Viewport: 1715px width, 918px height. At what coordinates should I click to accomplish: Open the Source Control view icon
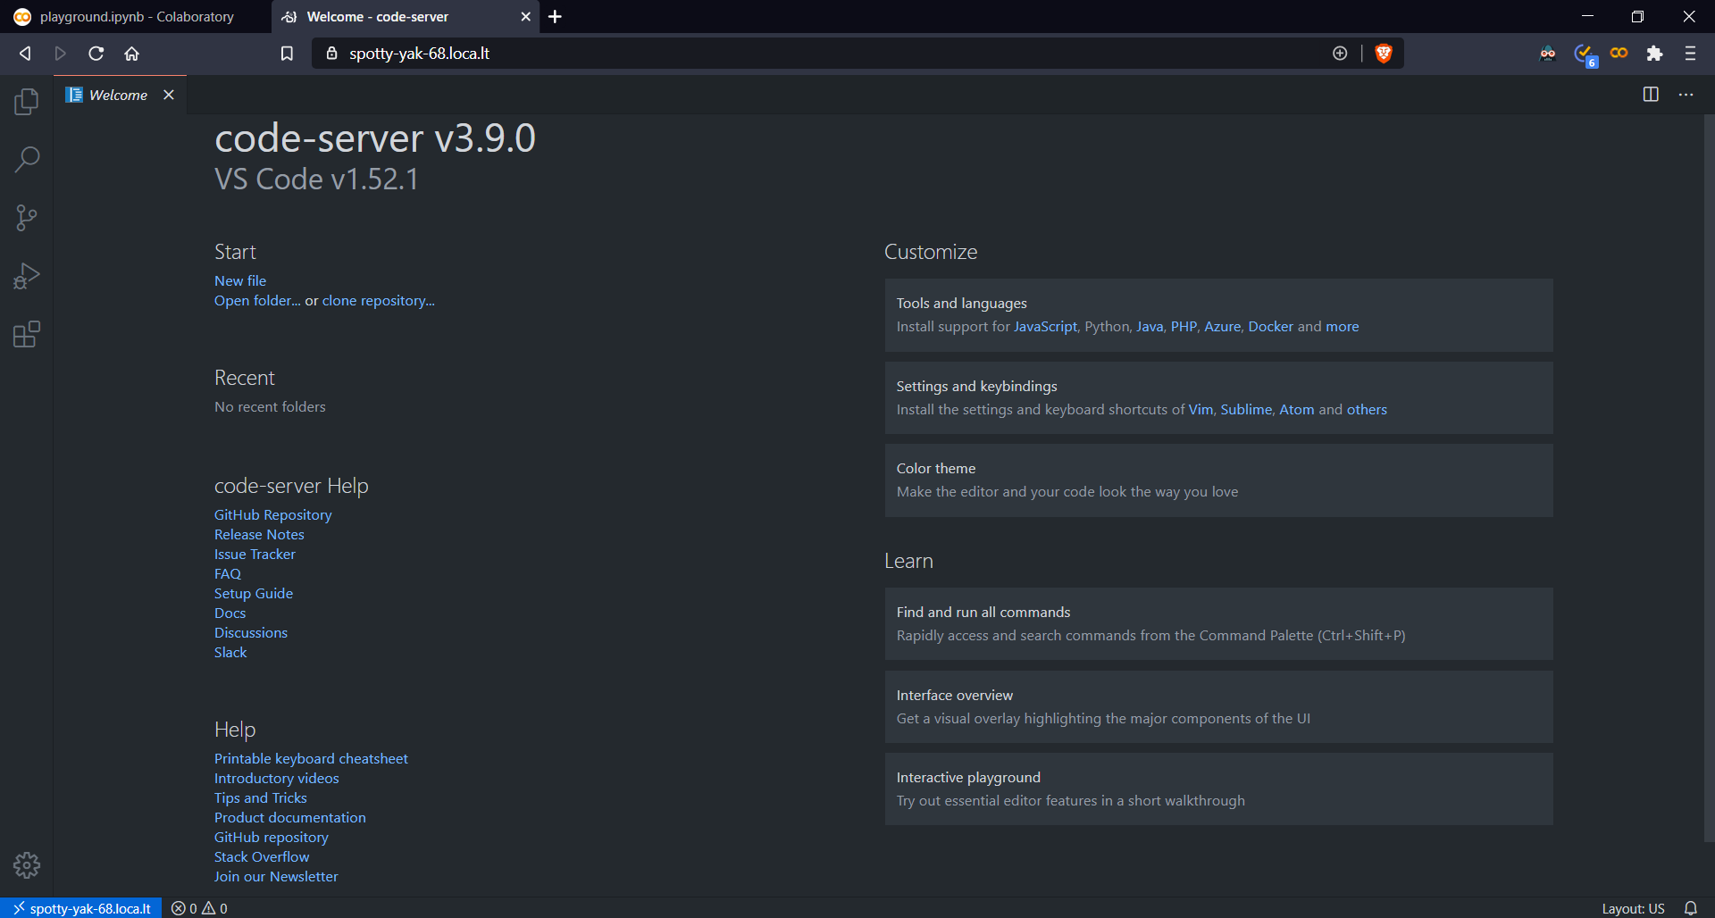click(27, 218)
